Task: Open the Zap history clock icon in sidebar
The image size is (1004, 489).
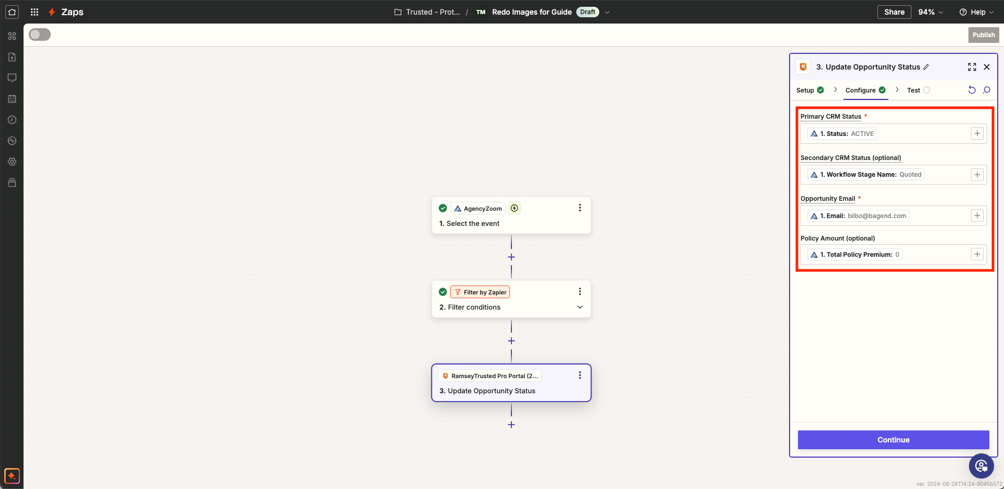Action: [12, 120]
